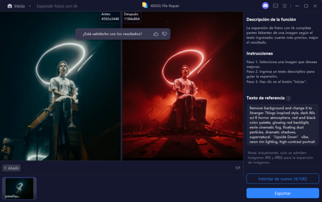
Task: Click the Añadir button
Action: (12, 168)
